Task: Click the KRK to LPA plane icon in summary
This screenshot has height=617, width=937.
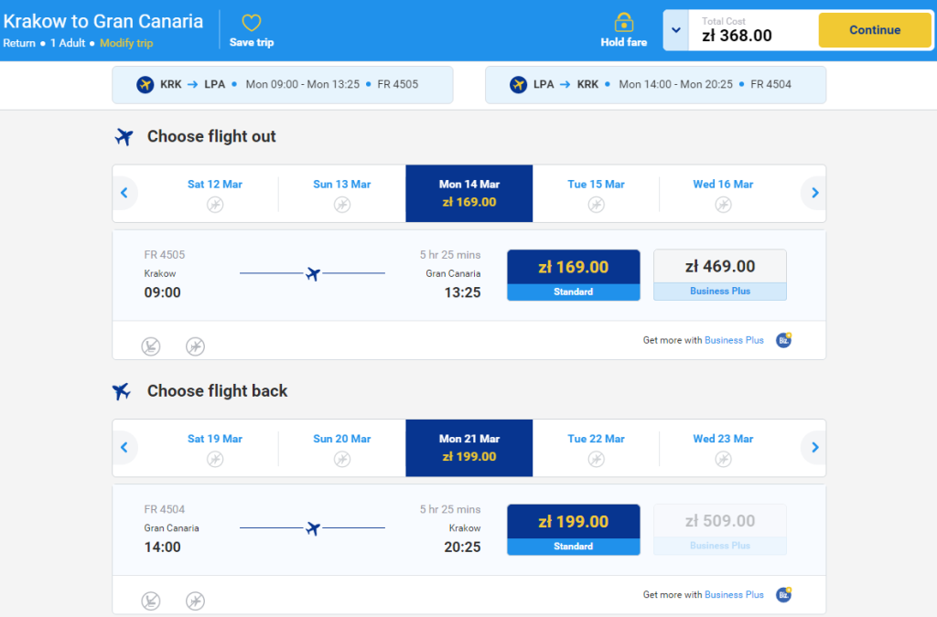Action: 145,85
